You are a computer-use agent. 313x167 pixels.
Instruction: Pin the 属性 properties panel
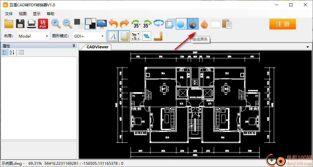click(74, 46)
